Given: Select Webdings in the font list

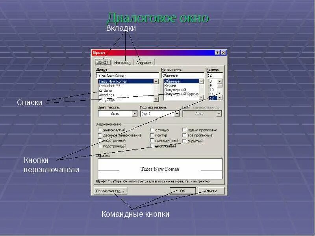Looking at the screenshot, I should tap(126, 95).
